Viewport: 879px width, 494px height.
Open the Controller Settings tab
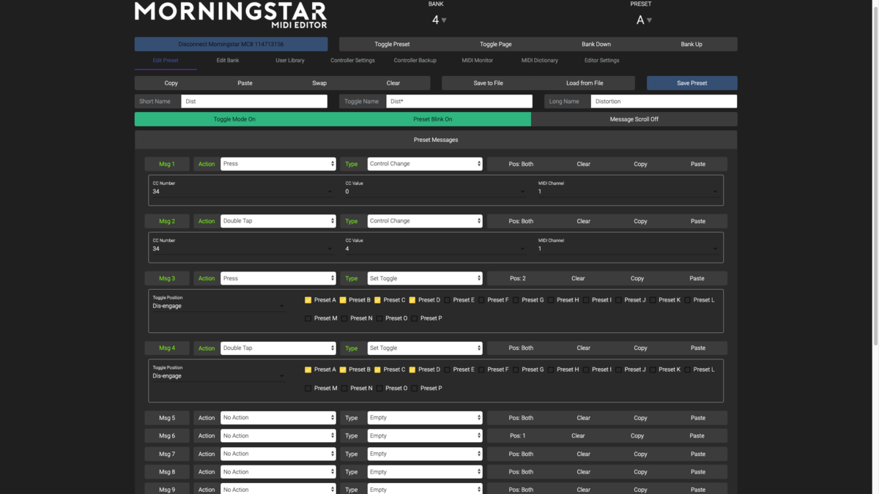352,61
